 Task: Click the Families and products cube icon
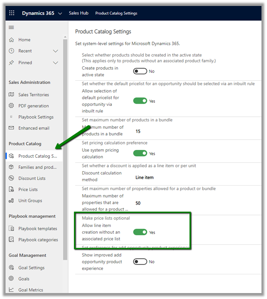(x=11, y=167)
